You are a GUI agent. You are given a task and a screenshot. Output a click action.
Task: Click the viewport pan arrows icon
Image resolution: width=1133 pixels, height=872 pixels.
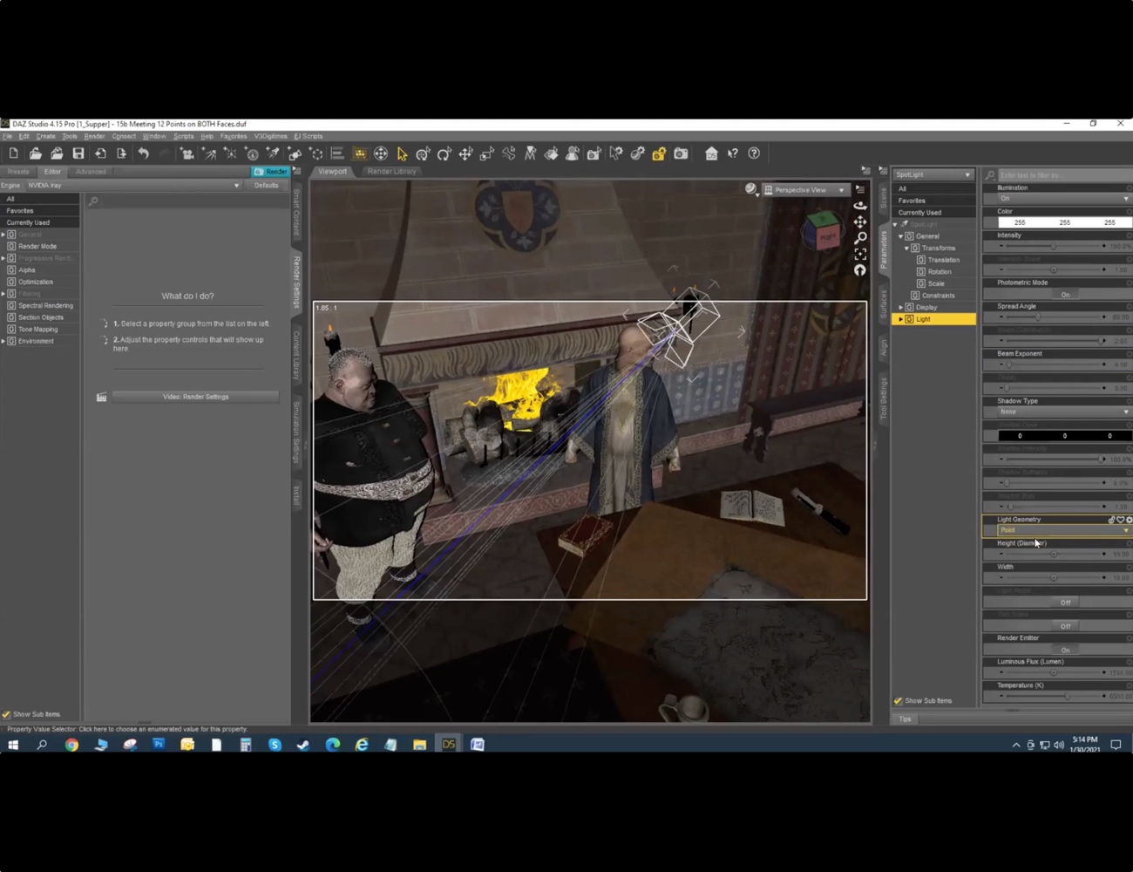tap(860, 222)
